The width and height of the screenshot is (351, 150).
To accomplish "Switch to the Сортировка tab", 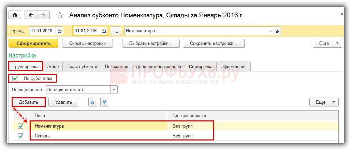I will coord(201,67).
